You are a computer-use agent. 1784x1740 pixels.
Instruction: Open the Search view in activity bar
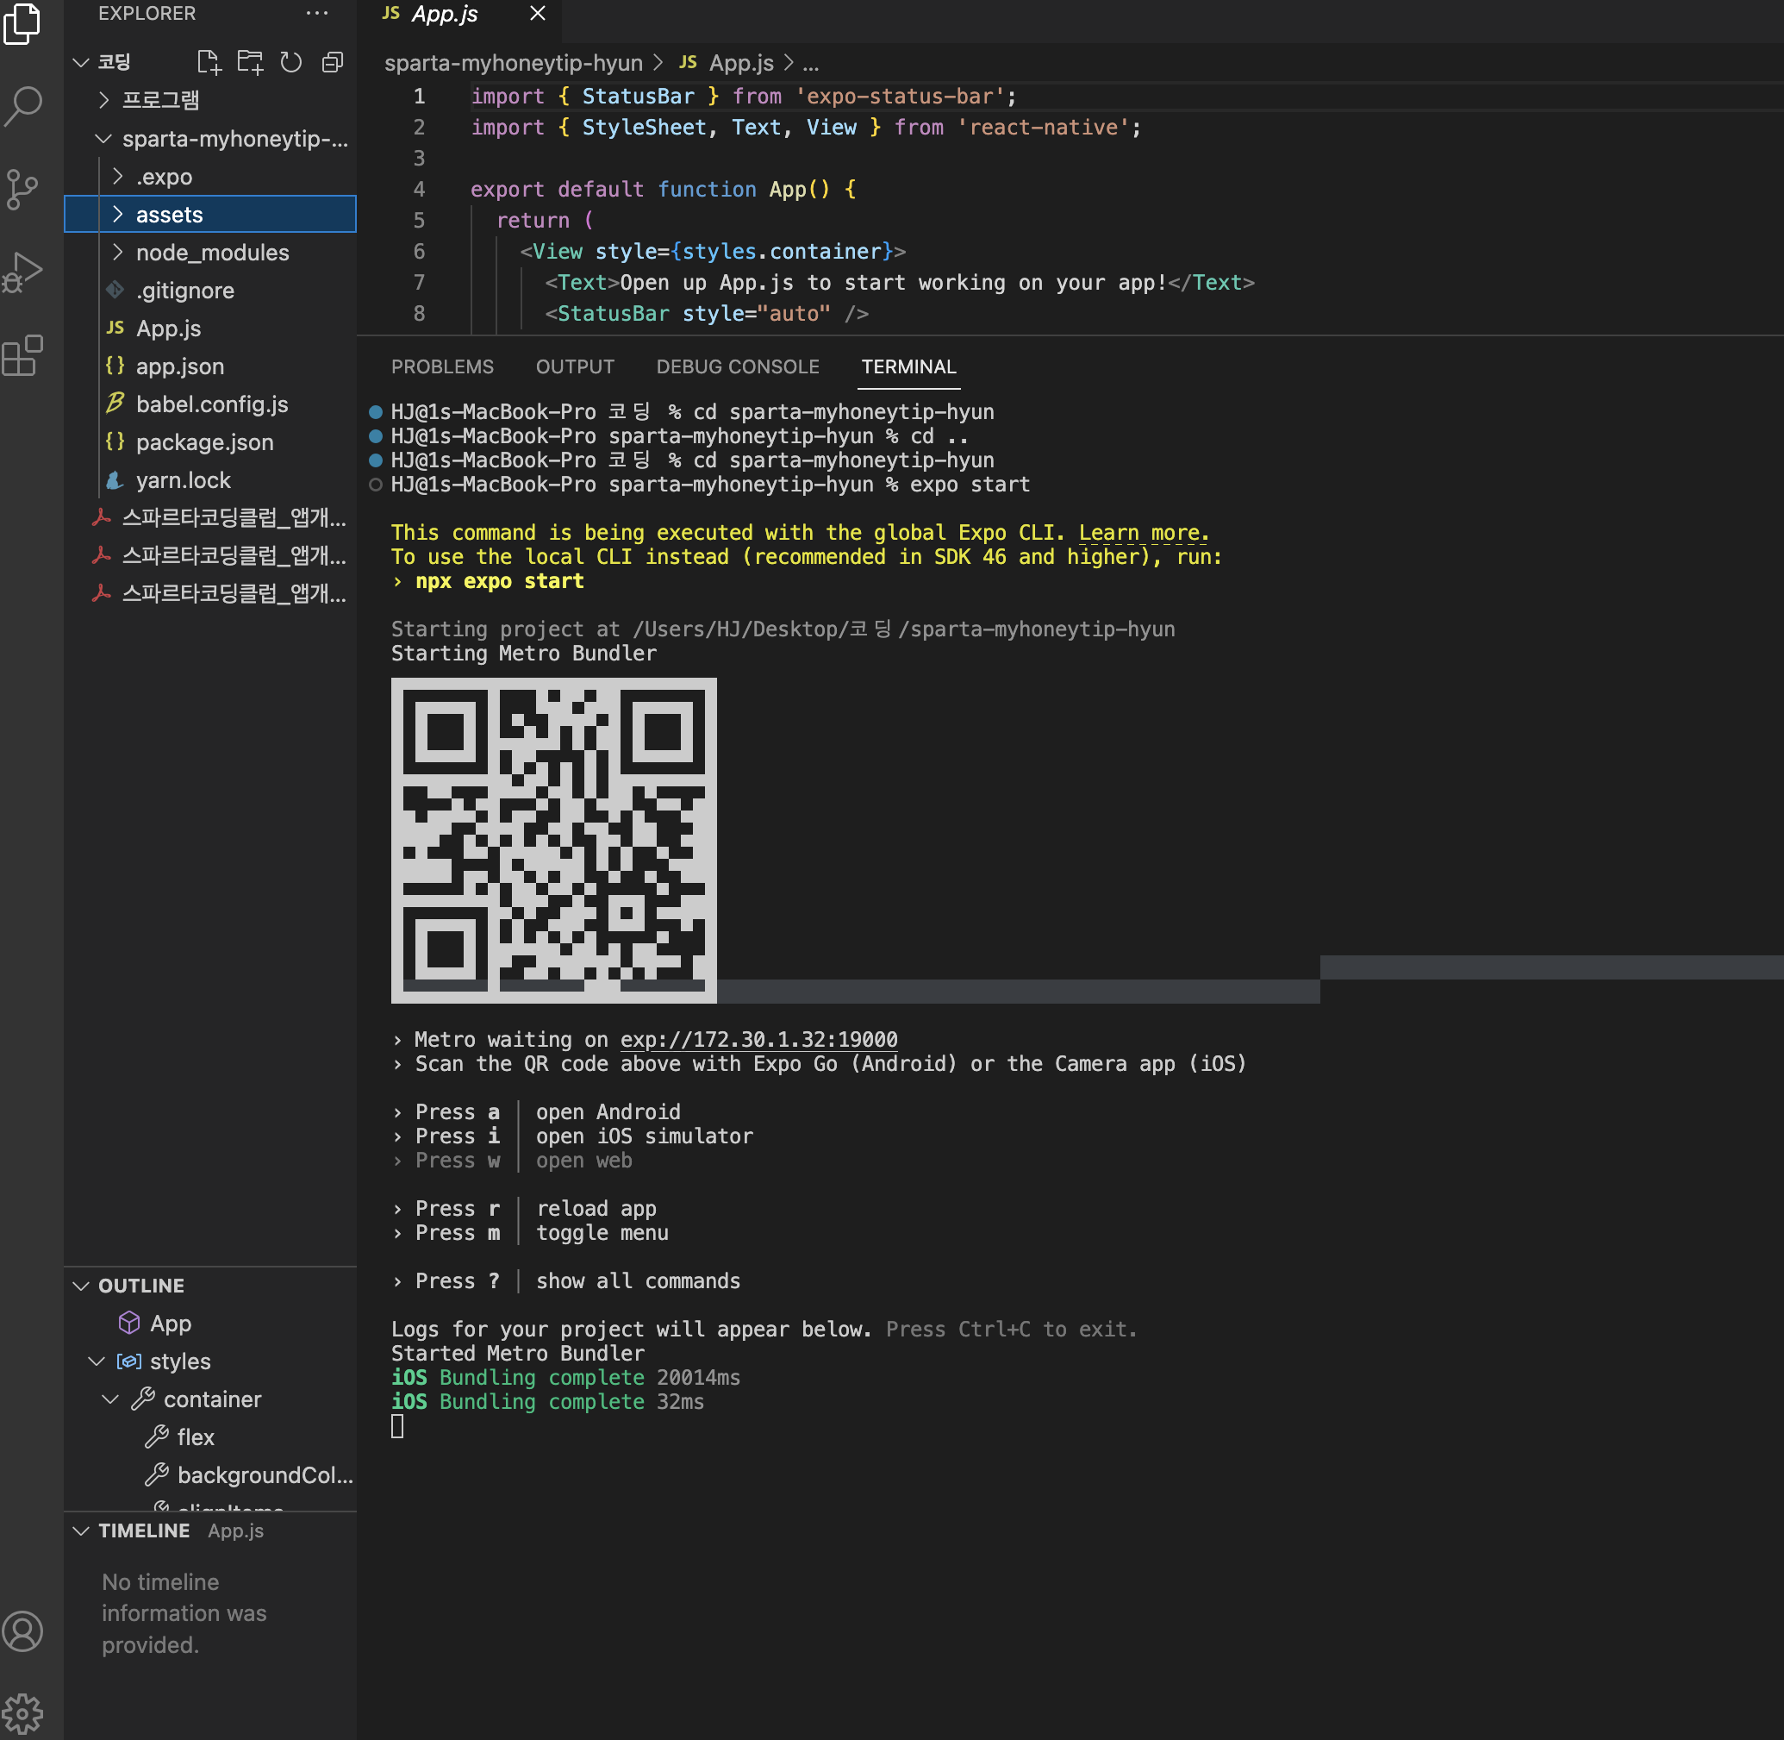(x=22, y=106)
